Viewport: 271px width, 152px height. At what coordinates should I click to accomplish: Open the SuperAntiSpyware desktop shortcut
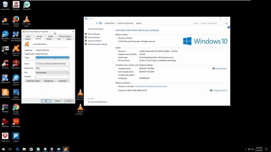(16, 64)
